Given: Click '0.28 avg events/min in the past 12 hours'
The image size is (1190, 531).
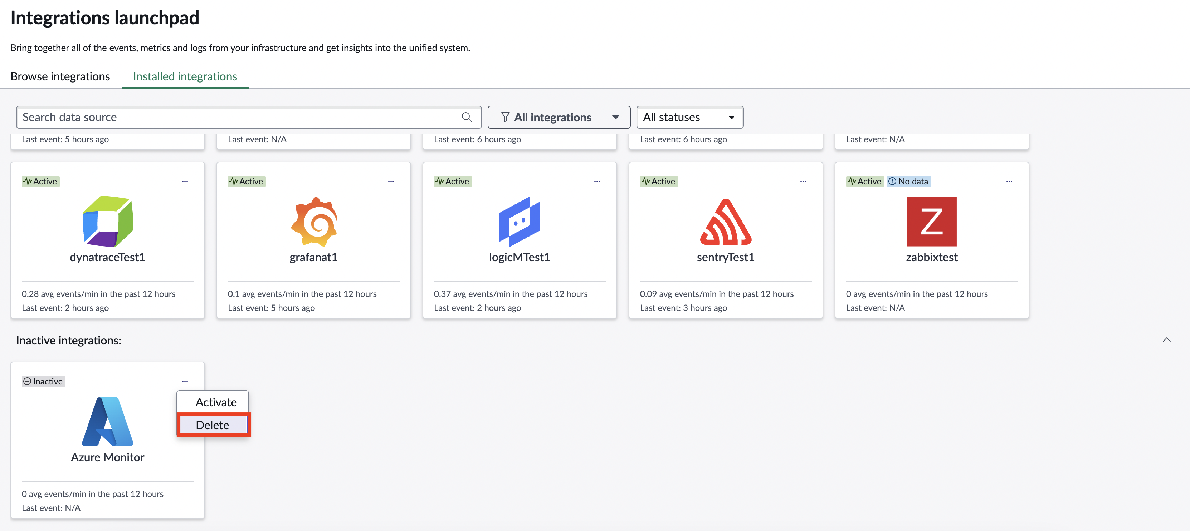Looking at the screenshot, I should (x=99, y=294).
